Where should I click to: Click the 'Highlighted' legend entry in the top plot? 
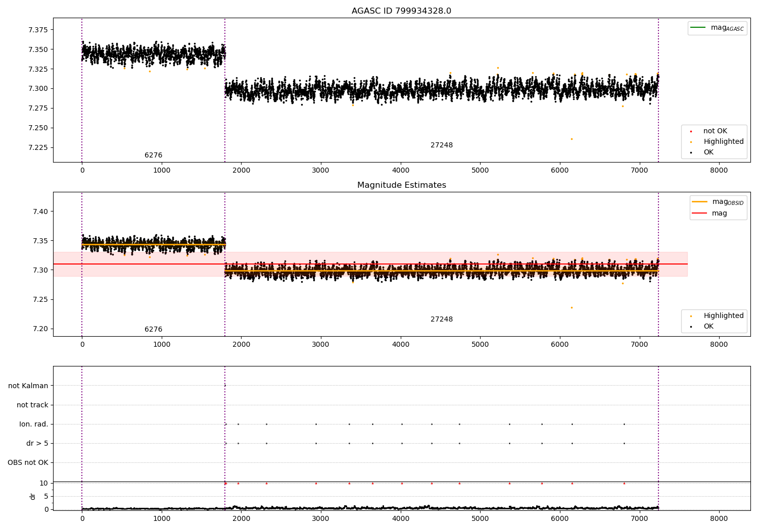717,142
